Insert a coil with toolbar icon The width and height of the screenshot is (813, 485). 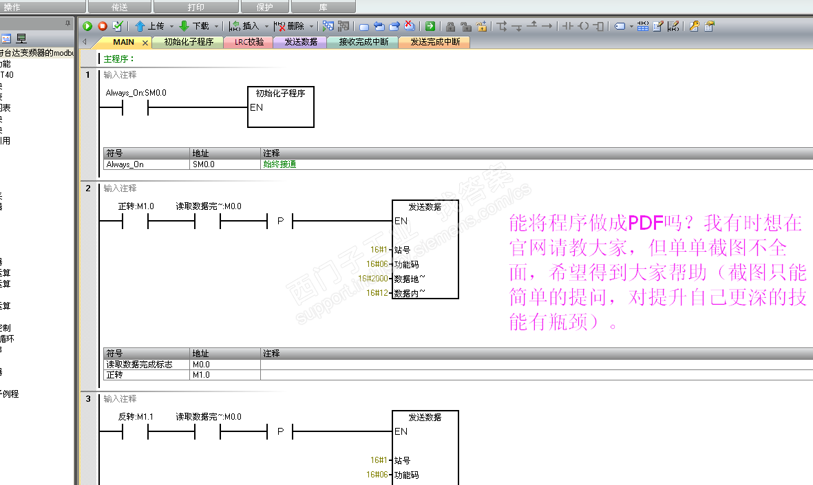click(x=583, y=26)
